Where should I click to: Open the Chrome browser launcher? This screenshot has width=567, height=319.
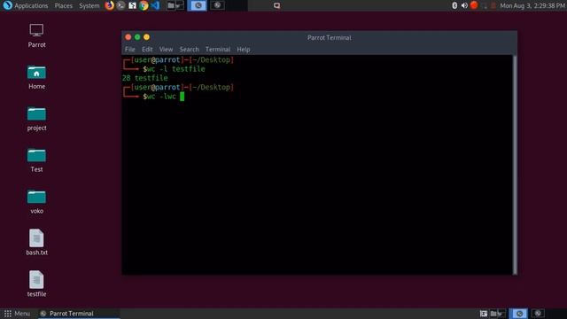pos(144,5)
